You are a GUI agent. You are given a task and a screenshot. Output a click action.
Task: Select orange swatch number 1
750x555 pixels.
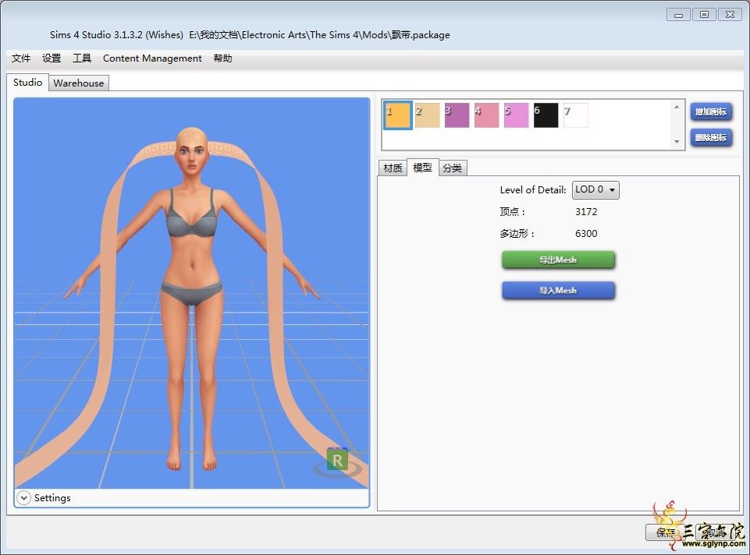[x=397, y=115]
